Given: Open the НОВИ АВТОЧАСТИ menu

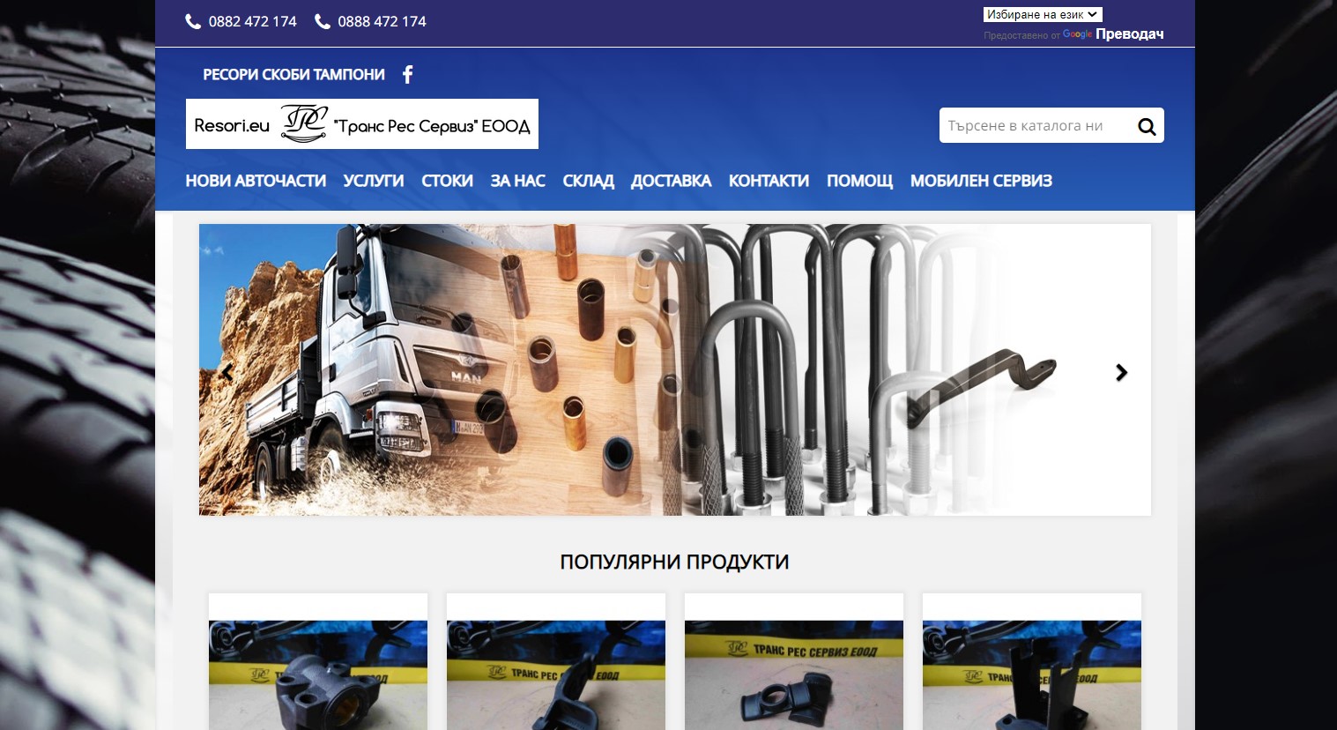Looking at the screenshot, I should [x=256, y=181].
